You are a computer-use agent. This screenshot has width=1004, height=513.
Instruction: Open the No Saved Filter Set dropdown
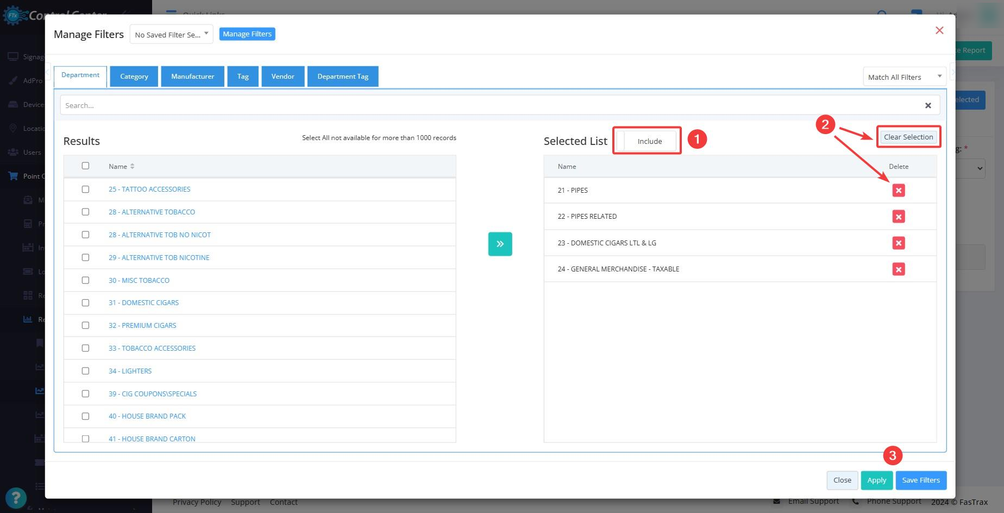coord(171,34)
